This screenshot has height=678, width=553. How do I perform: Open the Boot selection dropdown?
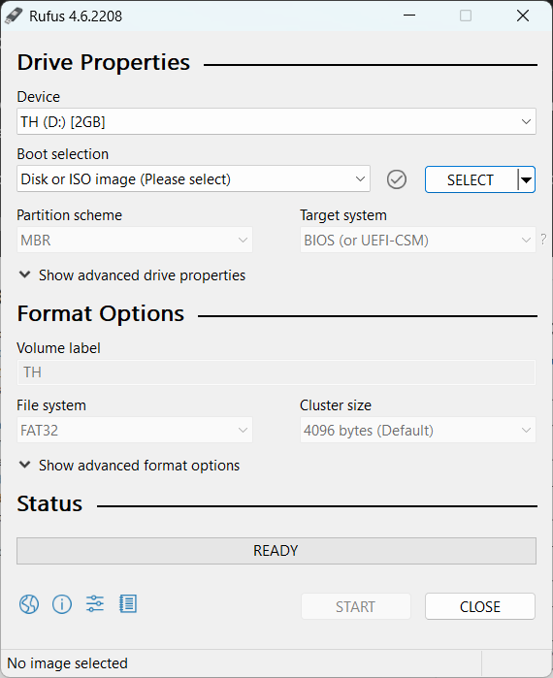coord(193,178)
